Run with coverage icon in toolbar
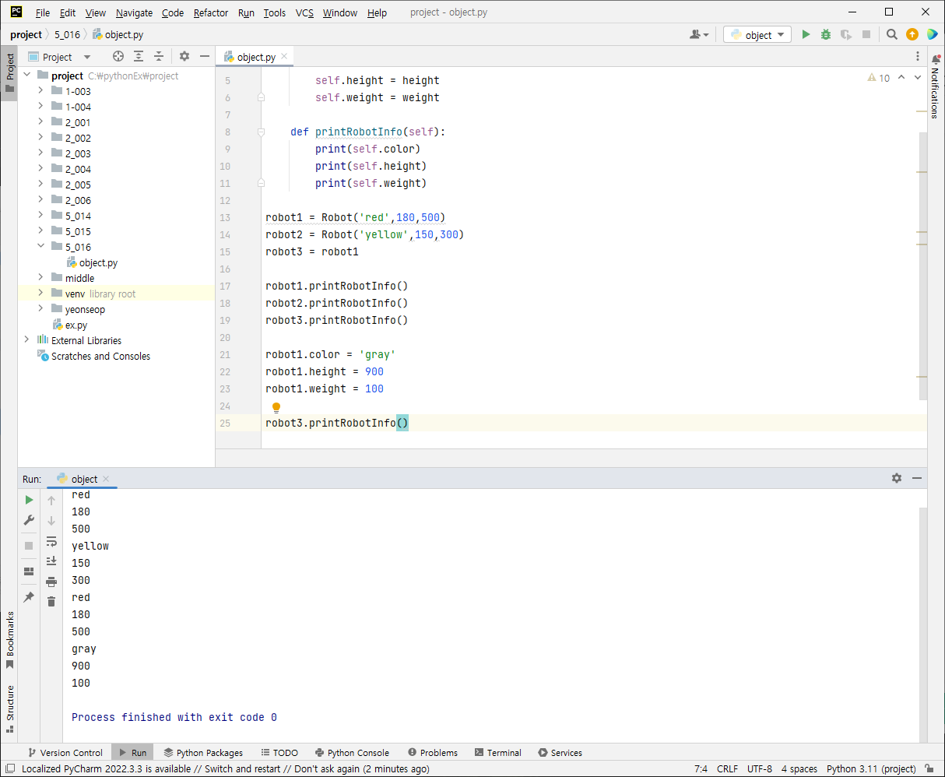Screen dimensions: 945x777 coord(846,34)
